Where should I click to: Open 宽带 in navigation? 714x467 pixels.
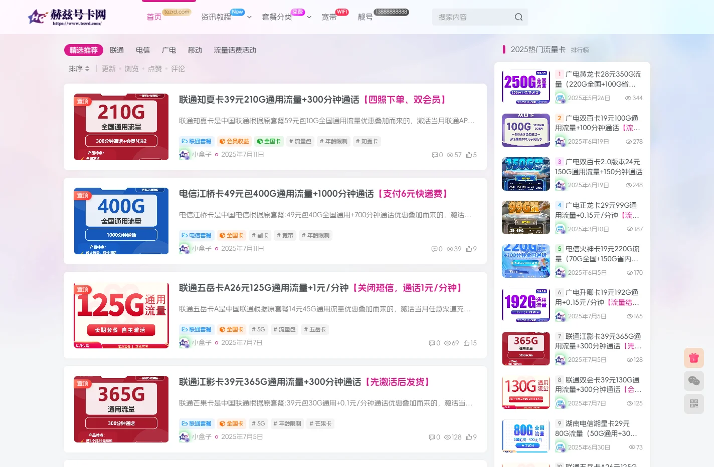329,17
